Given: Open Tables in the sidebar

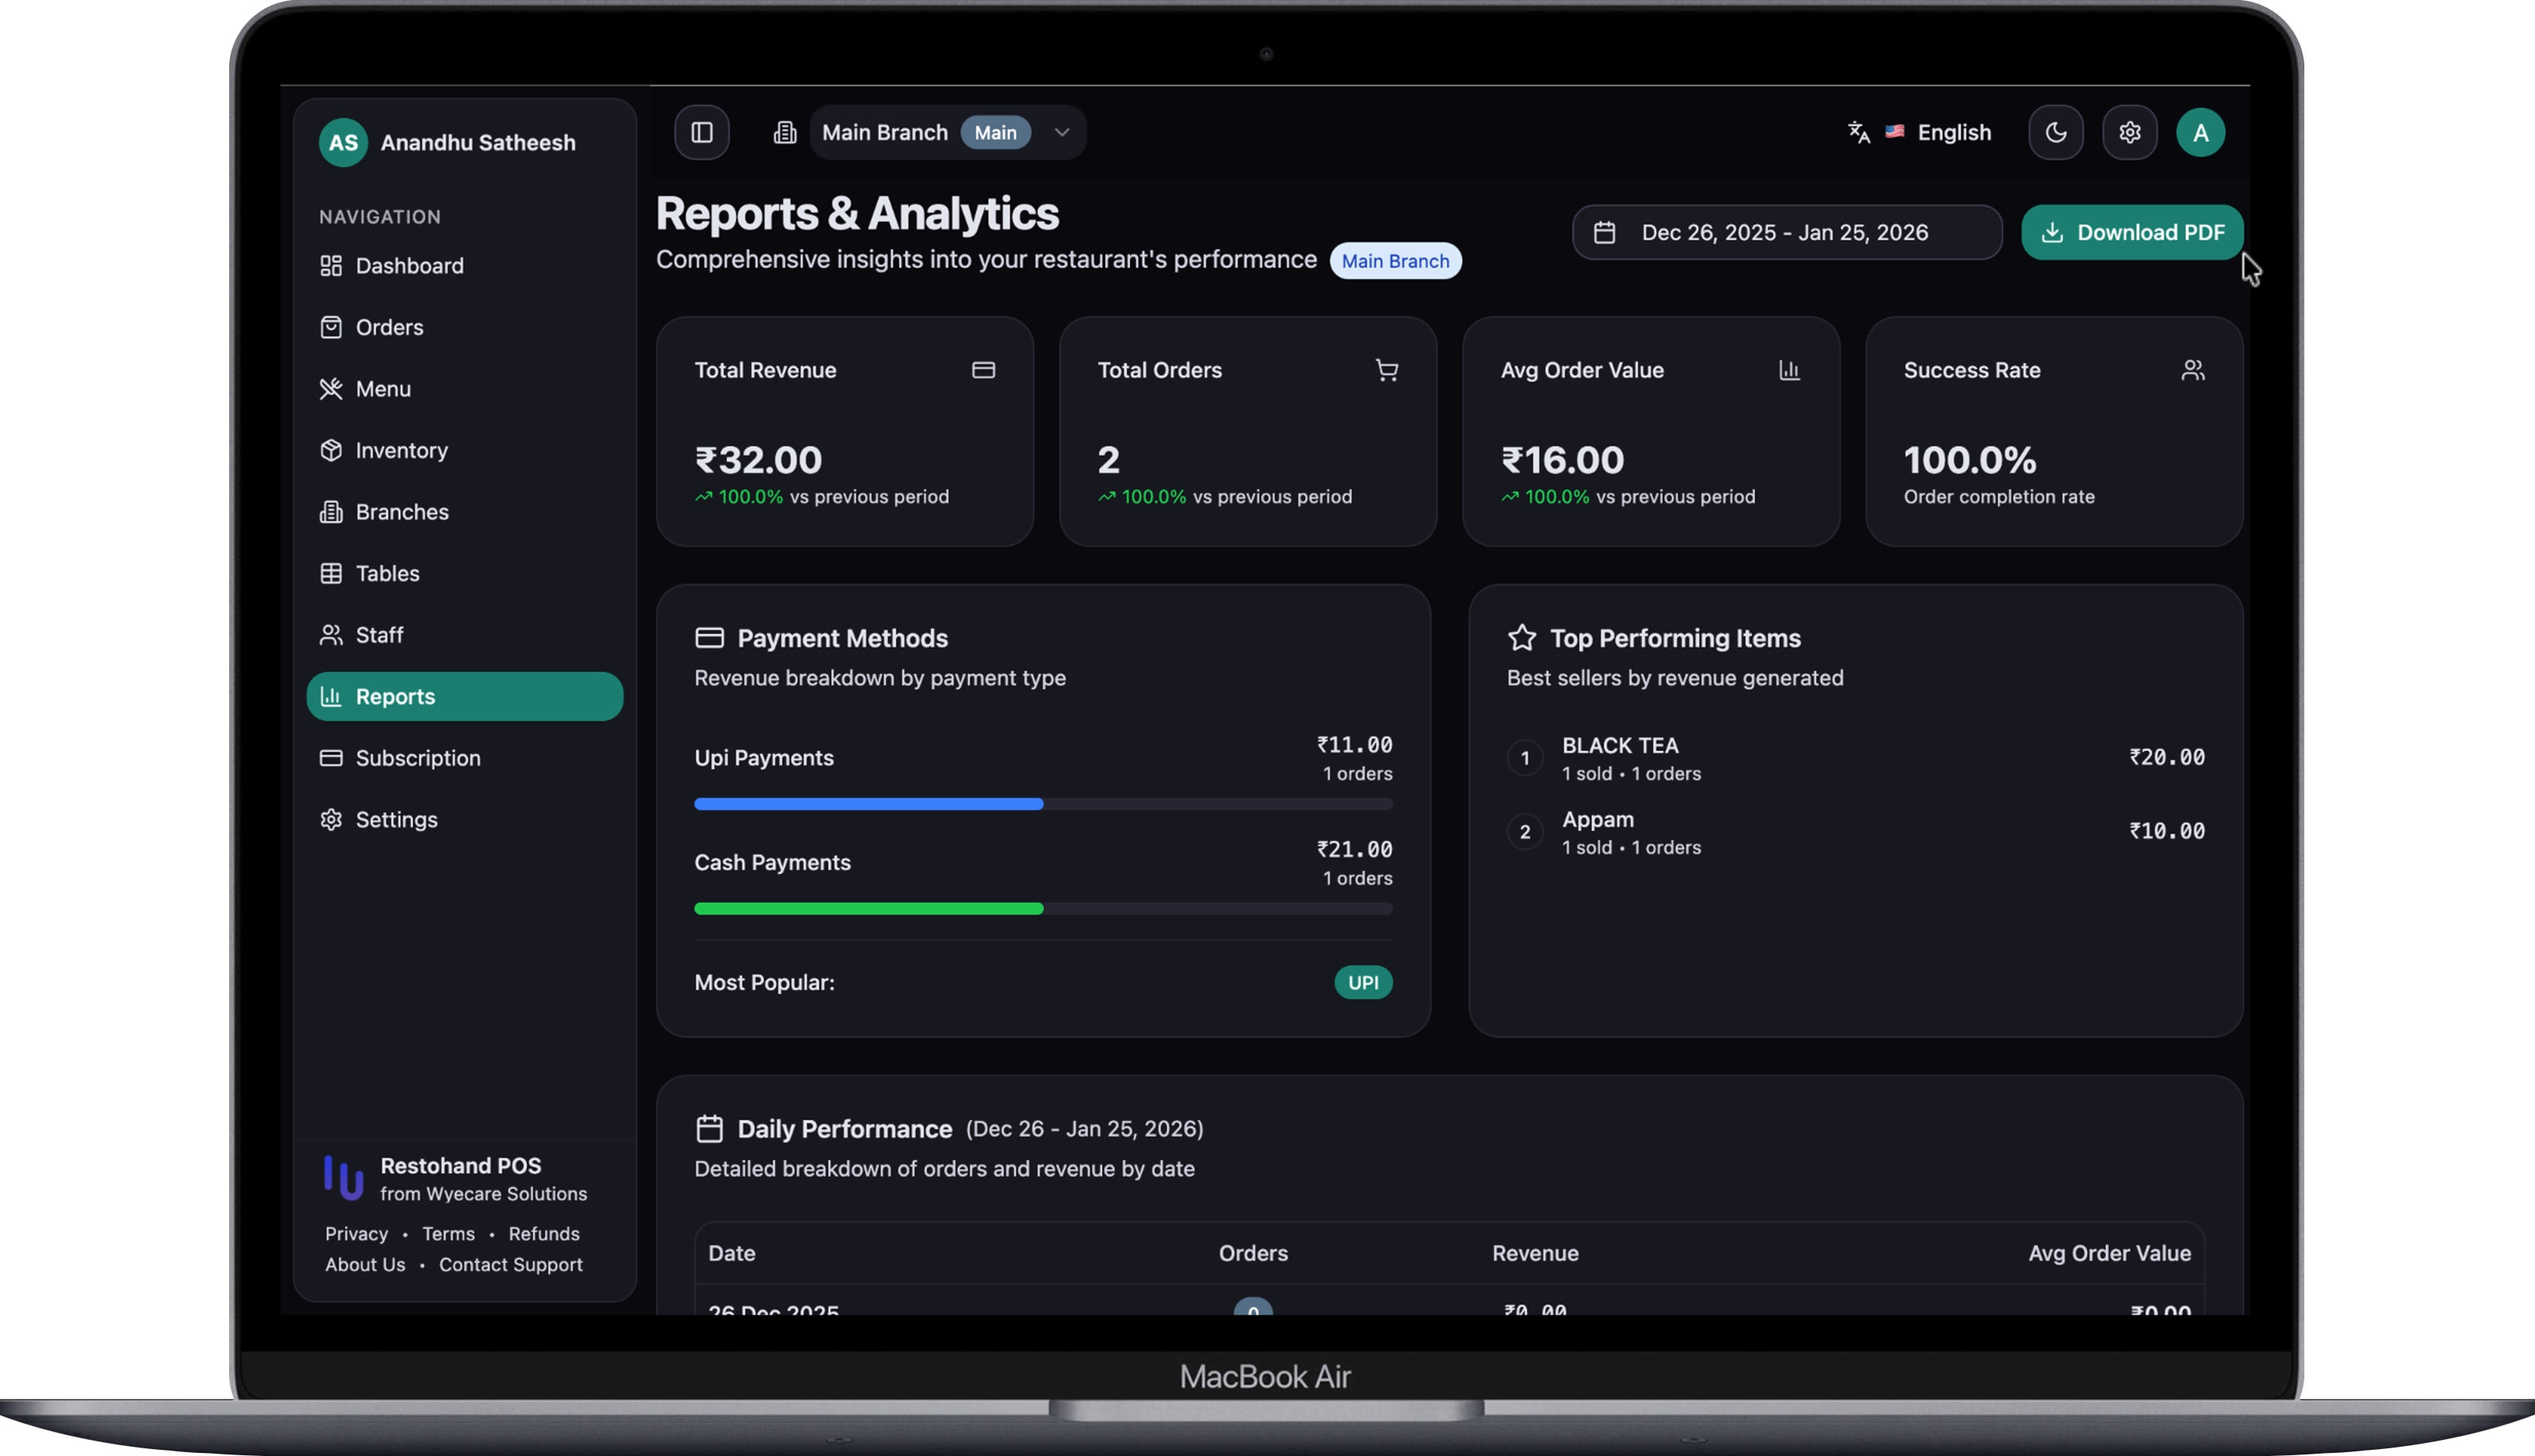Looking at the screenshot, I should click(387, 573).
